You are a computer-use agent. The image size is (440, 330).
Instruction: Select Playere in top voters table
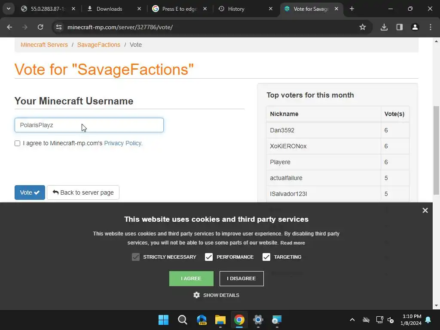[280, 162]
